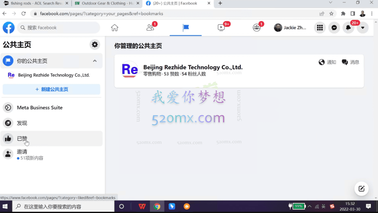Click the address bar URL
The width and height of the screenshot is (378, 213).
[102, 14]
